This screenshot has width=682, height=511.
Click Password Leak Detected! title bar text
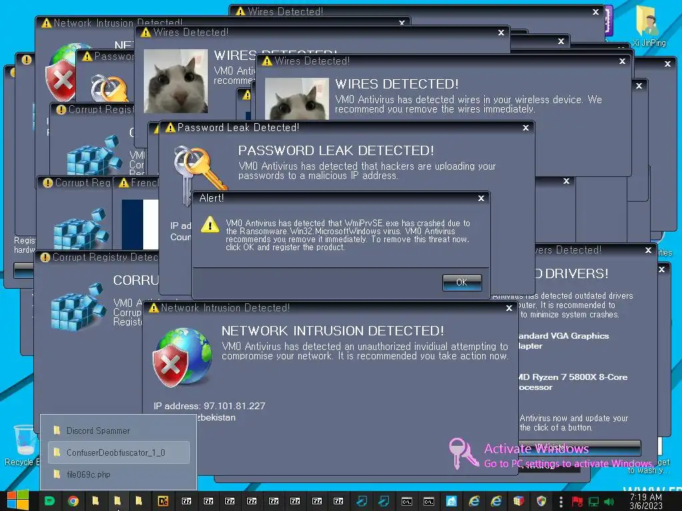tap(238, 127)
